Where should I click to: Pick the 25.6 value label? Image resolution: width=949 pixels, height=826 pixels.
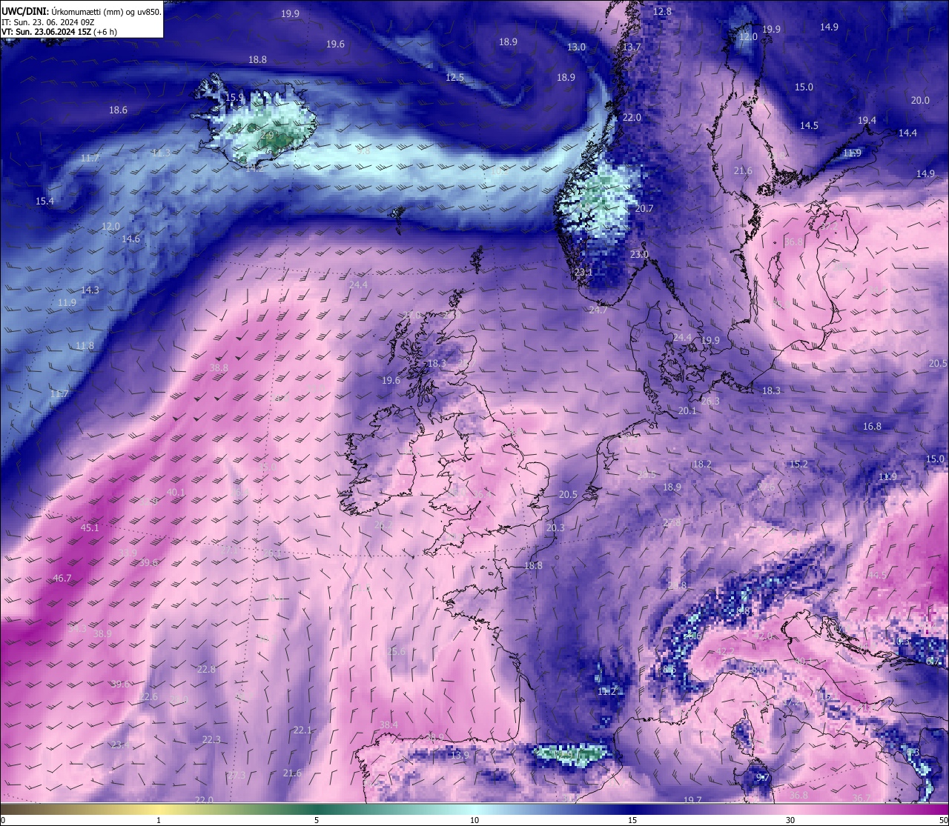click(x=397, y=652)
